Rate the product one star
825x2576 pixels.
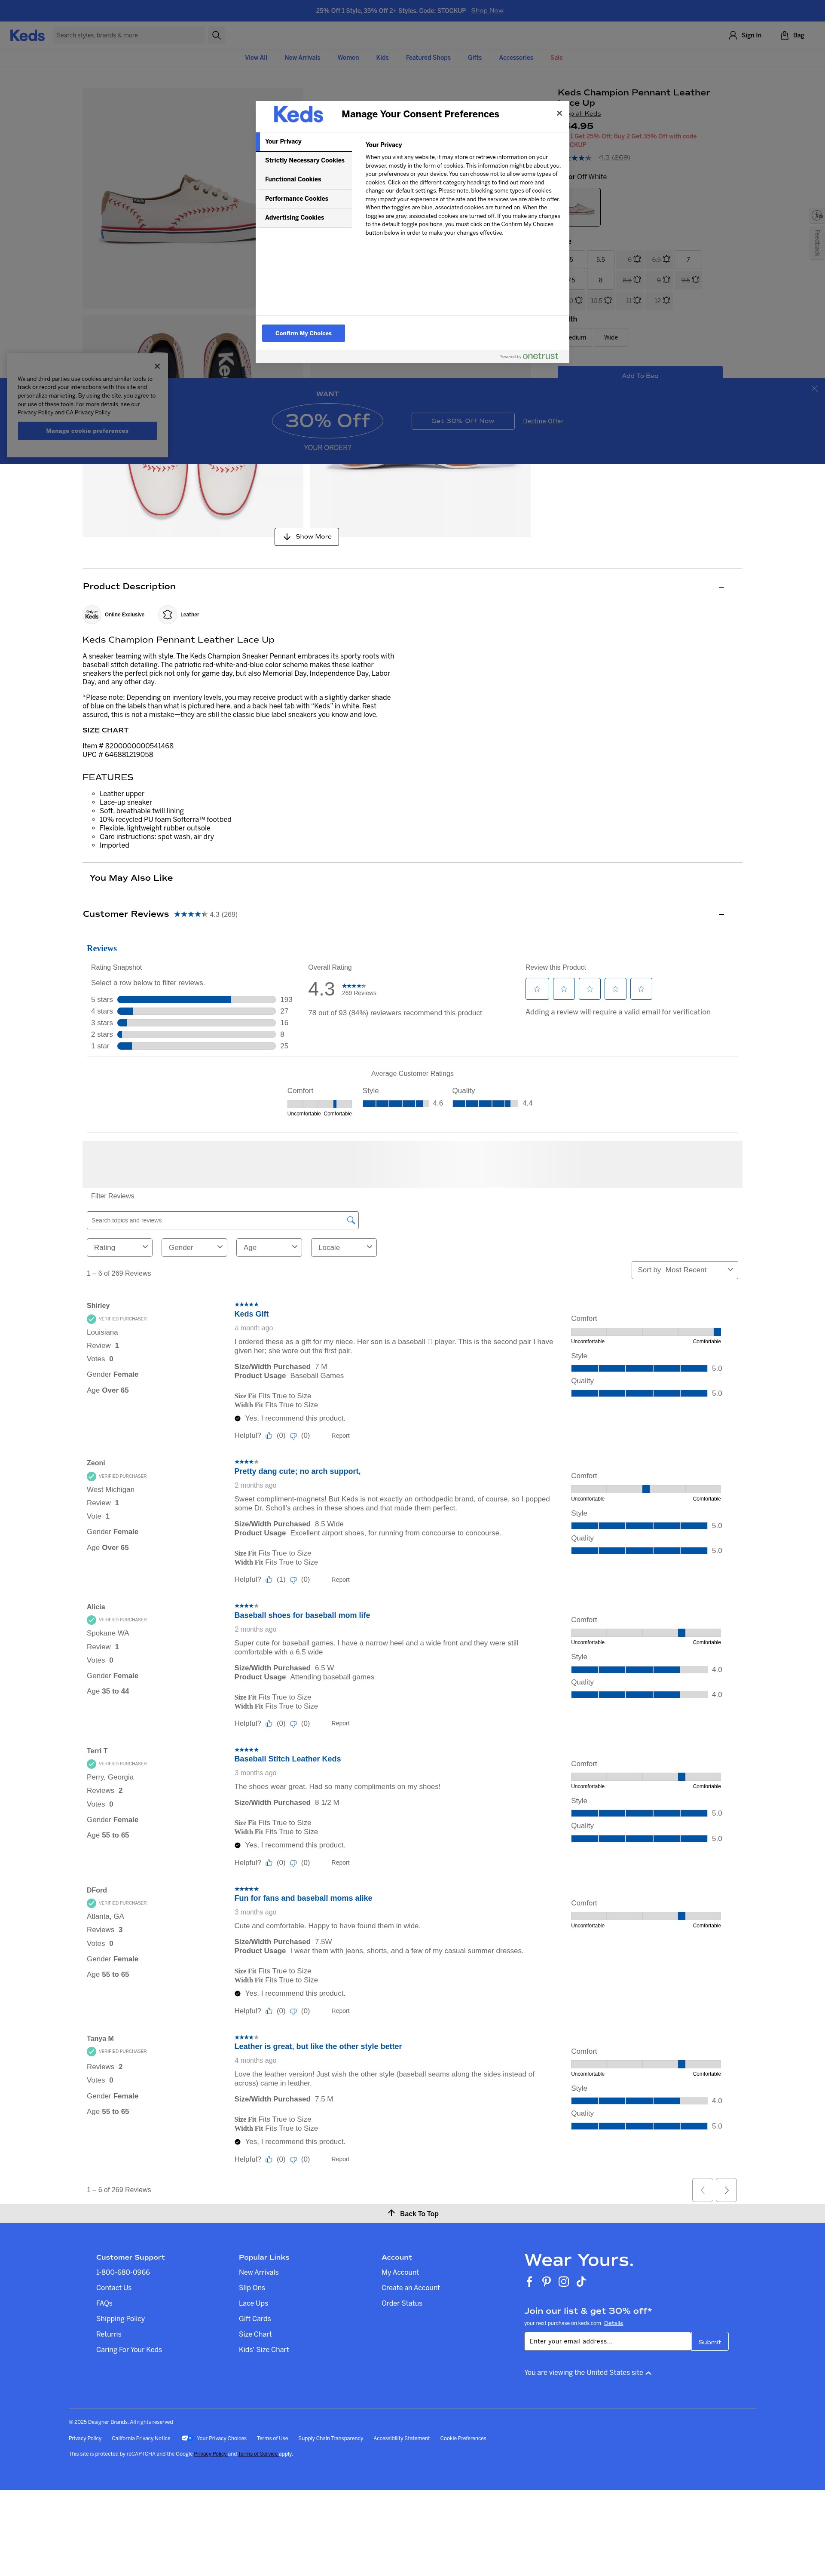tap(537, 989)
